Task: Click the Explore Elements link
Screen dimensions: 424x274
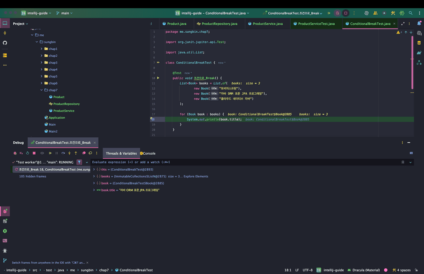Action: (196, 176)
